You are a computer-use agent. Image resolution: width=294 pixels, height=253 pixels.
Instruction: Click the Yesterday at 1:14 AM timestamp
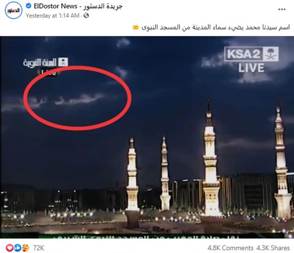52,15
